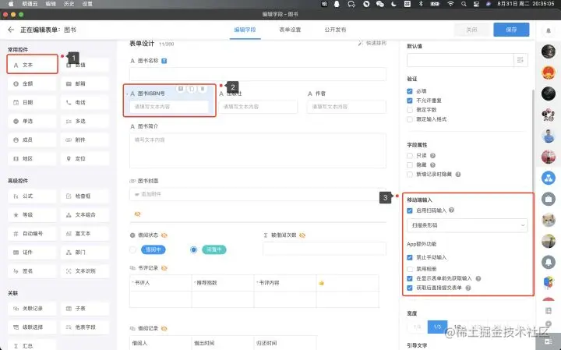561x350 pixels.
Task: Add a 日期 date control
Action: tap(32, 102)
